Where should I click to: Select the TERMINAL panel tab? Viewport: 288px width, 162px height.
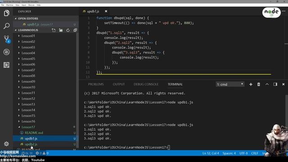coord(175,84)
